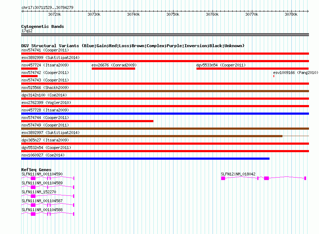Open SLFN12|NM_018042 gene label
Image resolution: width=319 pixels, height=234 pixels.
click(x=238, y=174)
